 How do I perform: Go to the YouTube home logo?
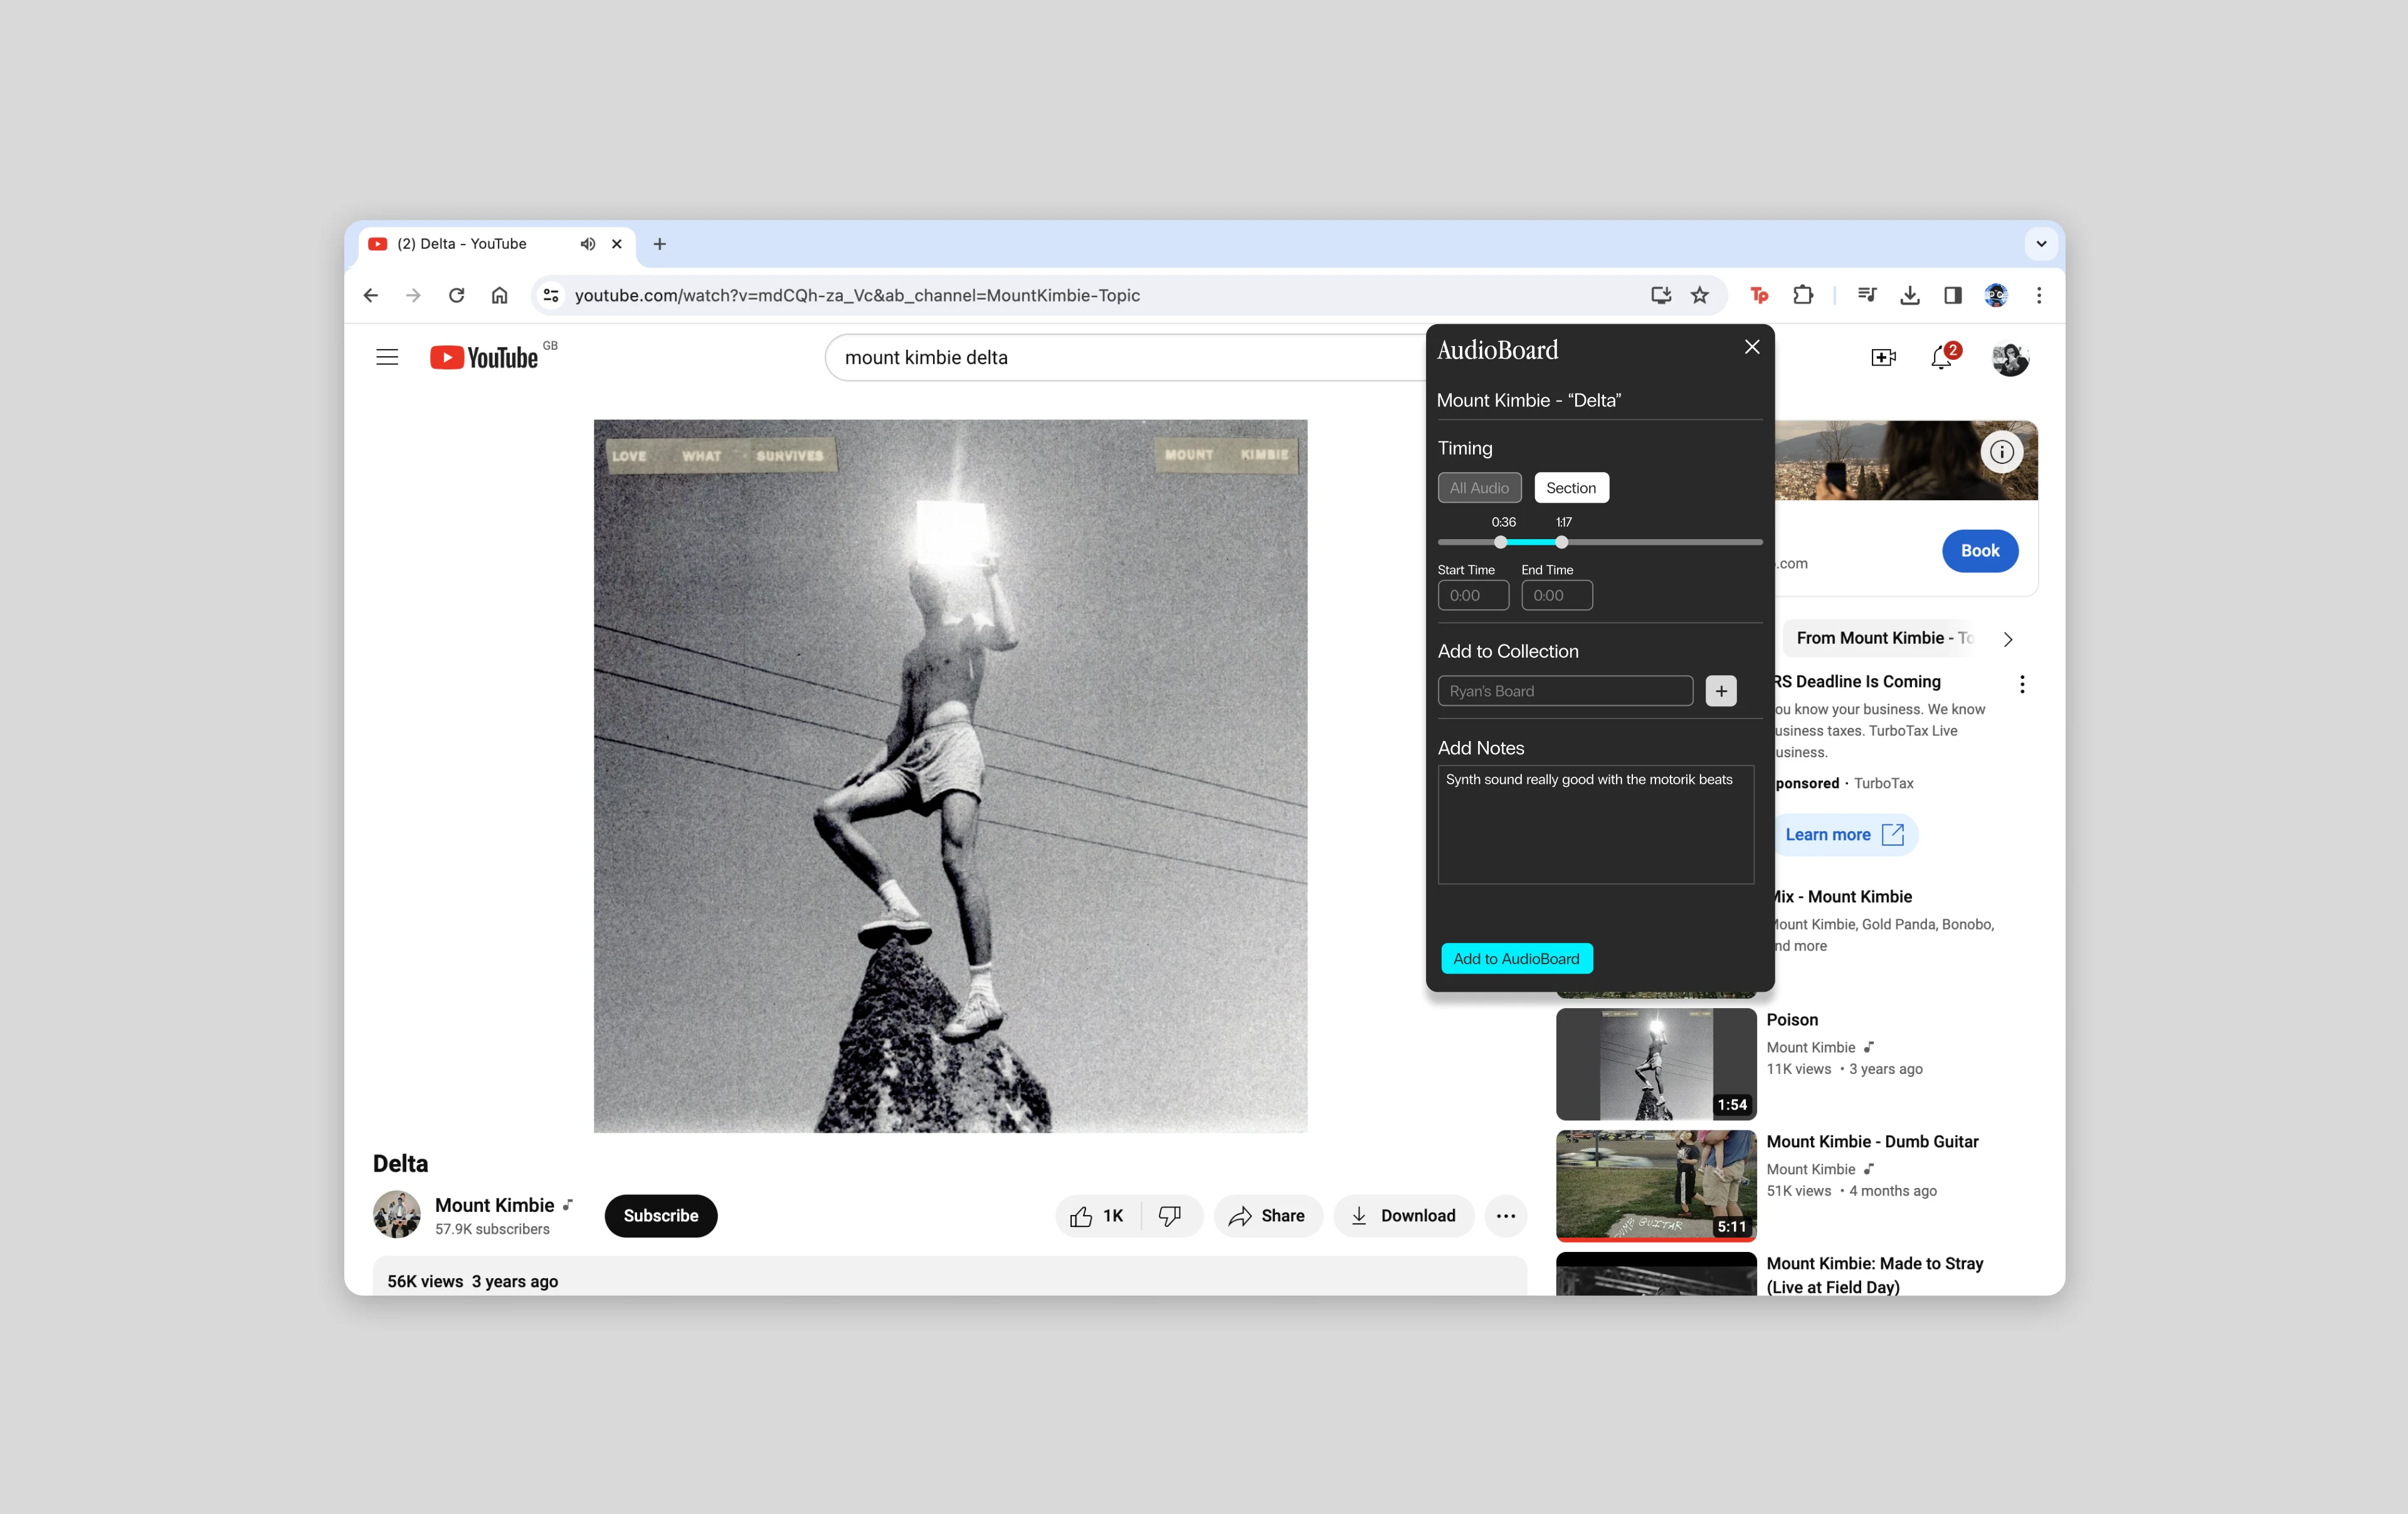click(485, 357)
